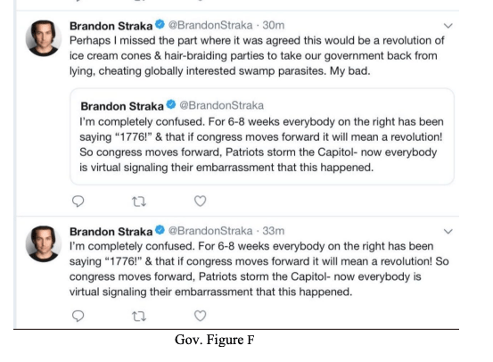Click Brandon Straka name in quoted tweet
Image resolution: width=493 pixels, height=362 pixels.
pos(122,106)
